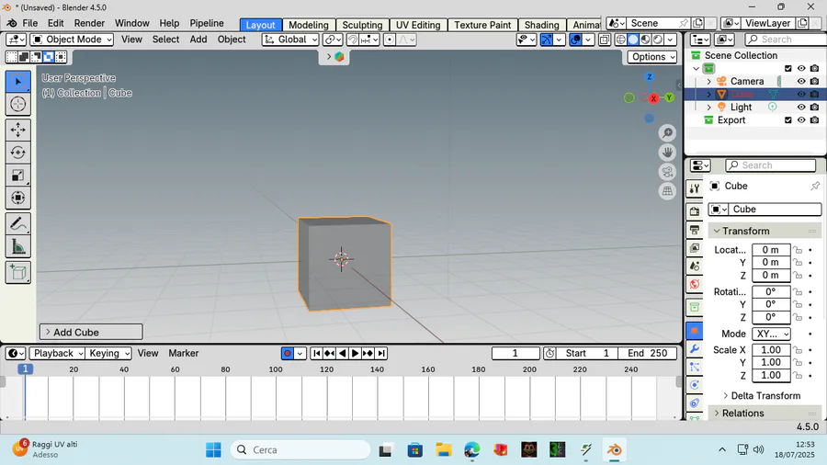Expand the Delta Transform section
The height and width of the screenshot is (465, 827).
pos(765,396)
